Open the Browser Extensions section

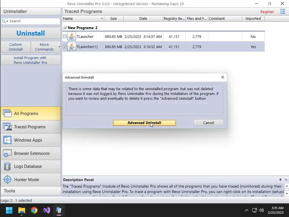pyautogui.click(x=30, y=153)
